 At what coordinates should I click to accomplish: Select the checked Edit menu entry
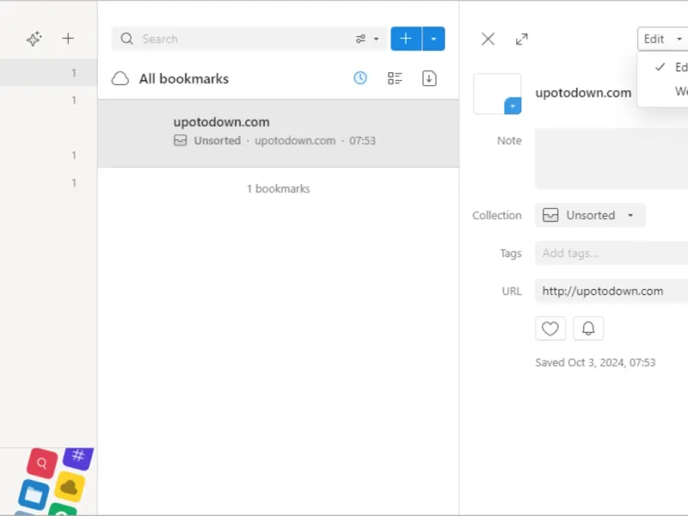pyautogui.click(x=663, y=67)
